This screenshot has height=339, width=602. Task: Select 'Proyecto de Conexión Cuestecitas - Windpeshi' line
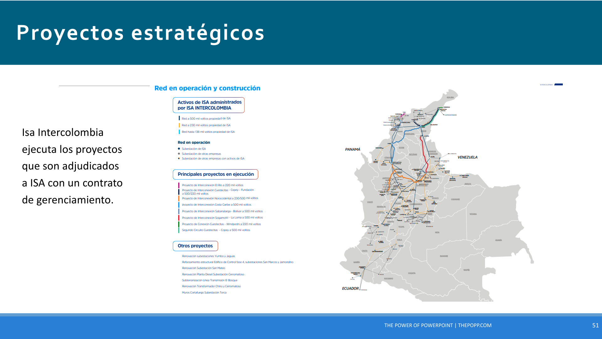pos(221,224)
